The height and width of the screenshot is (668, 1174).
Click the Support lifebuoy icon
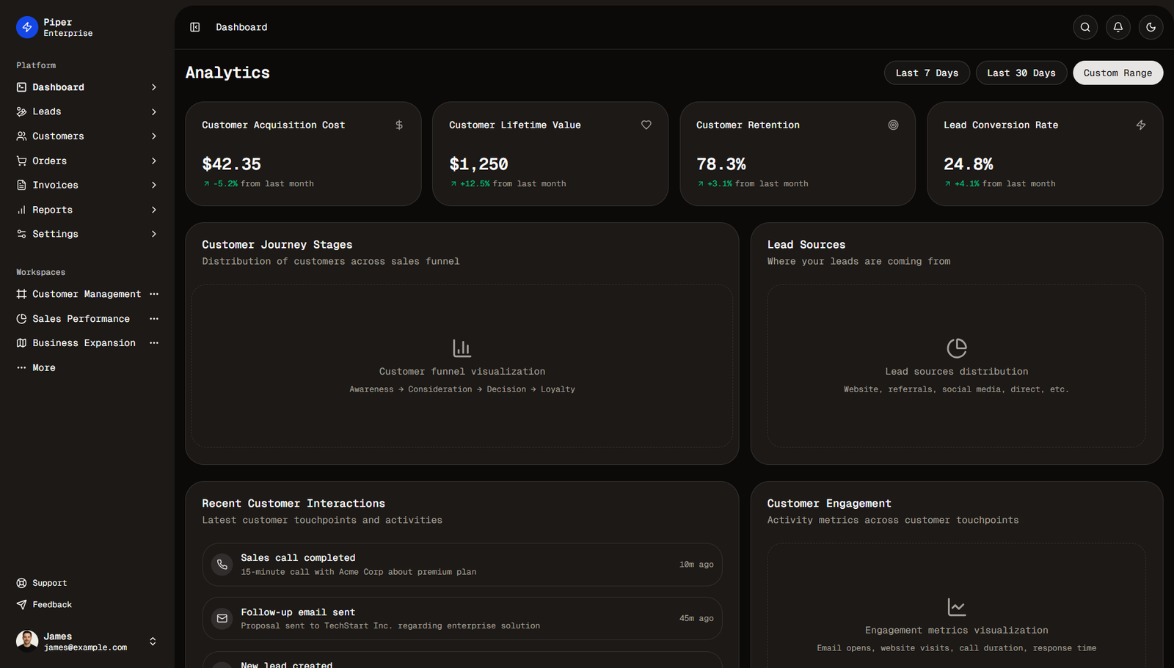(x=21, y=583)
